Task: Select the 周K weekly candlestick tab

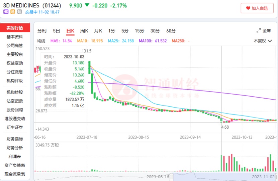Action: [x=84, y=31]
